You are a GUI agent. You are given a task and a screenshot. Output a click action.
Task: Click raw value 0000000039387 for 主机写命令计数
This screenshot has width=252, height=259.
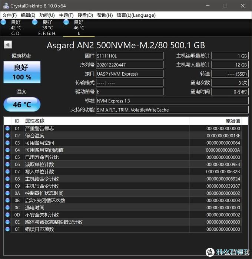[223, 186]
